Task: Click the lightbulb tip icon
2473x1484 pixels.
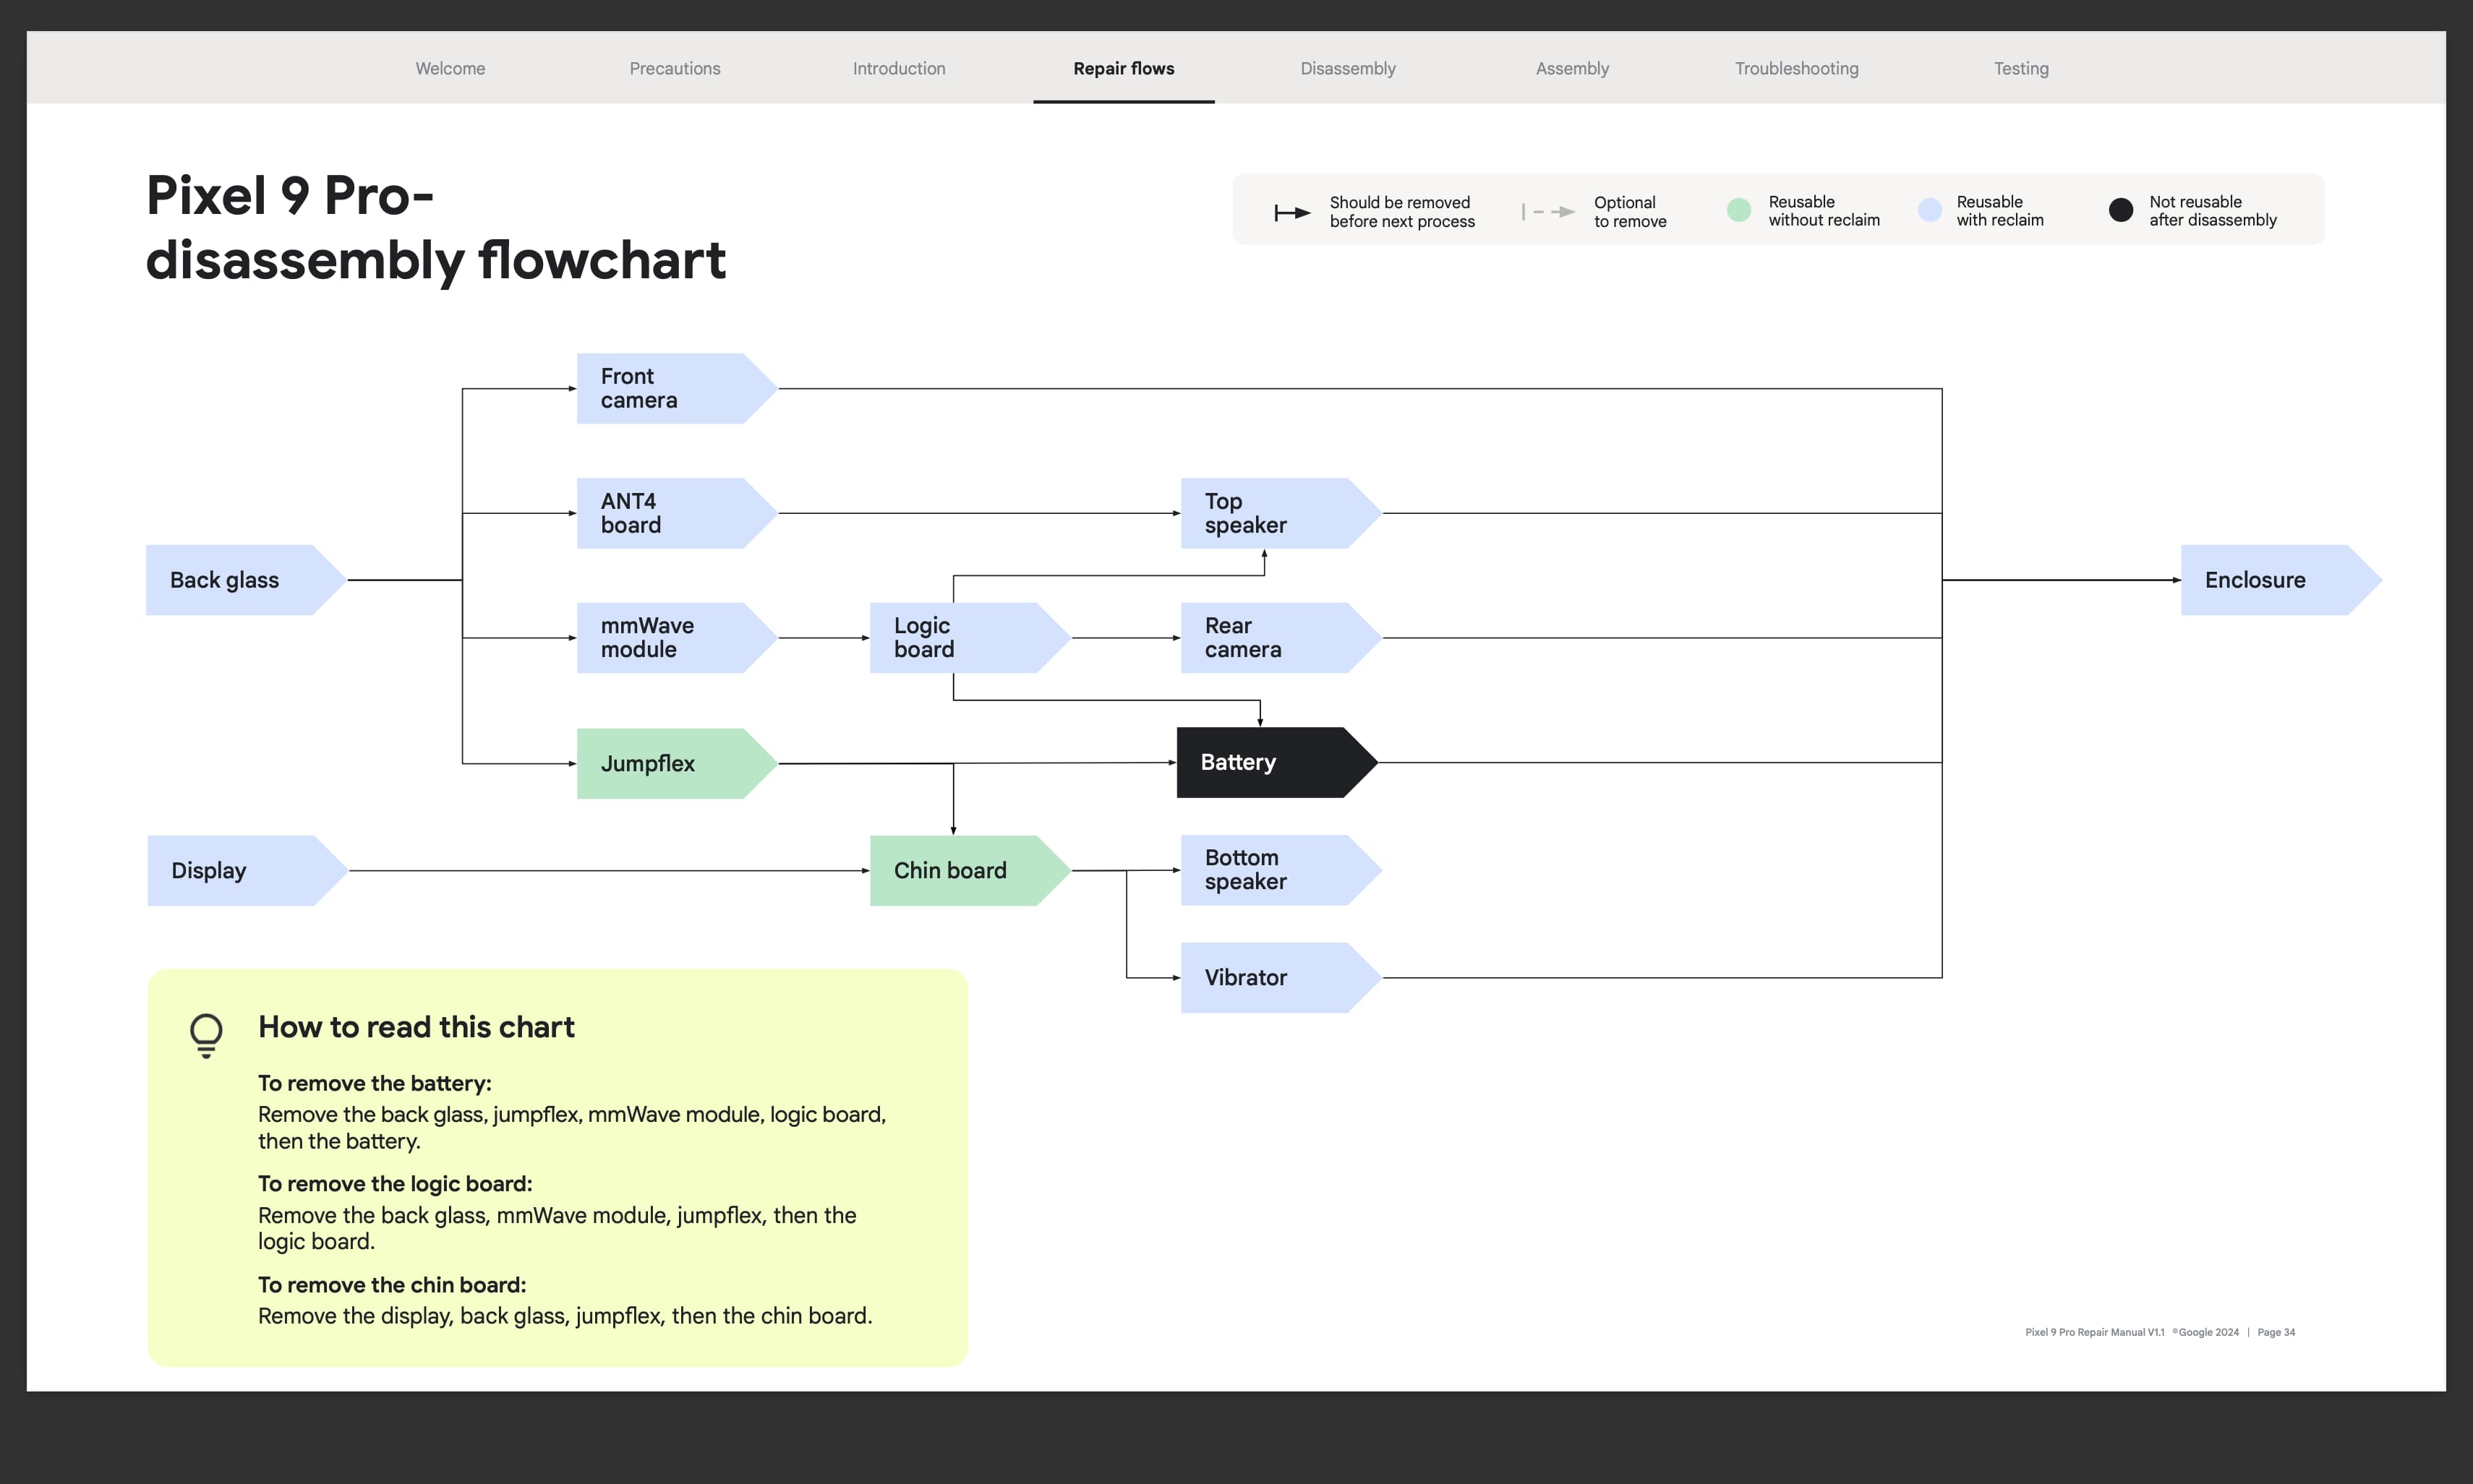Action: coord(206,1034)
